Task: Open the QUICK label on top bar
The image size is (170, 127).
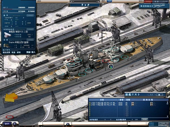Action: coord(141,1)
